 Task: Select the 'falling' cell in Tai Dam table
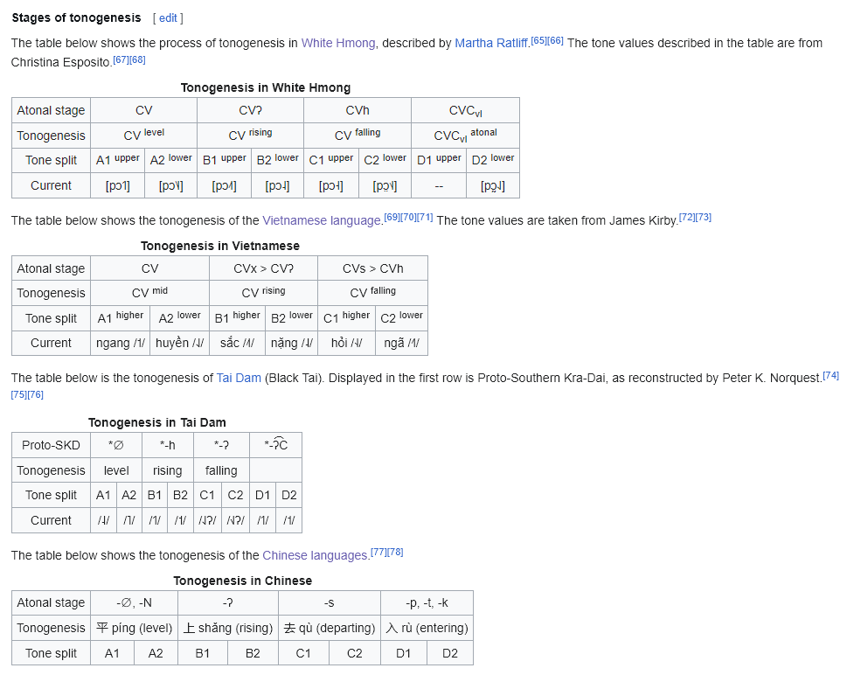pyautogui.click(x=221, y=470)
